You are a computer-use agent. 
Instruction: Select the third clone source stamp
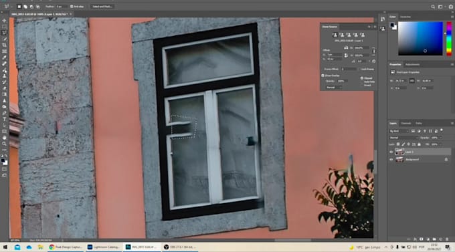[x=349, y=35]
